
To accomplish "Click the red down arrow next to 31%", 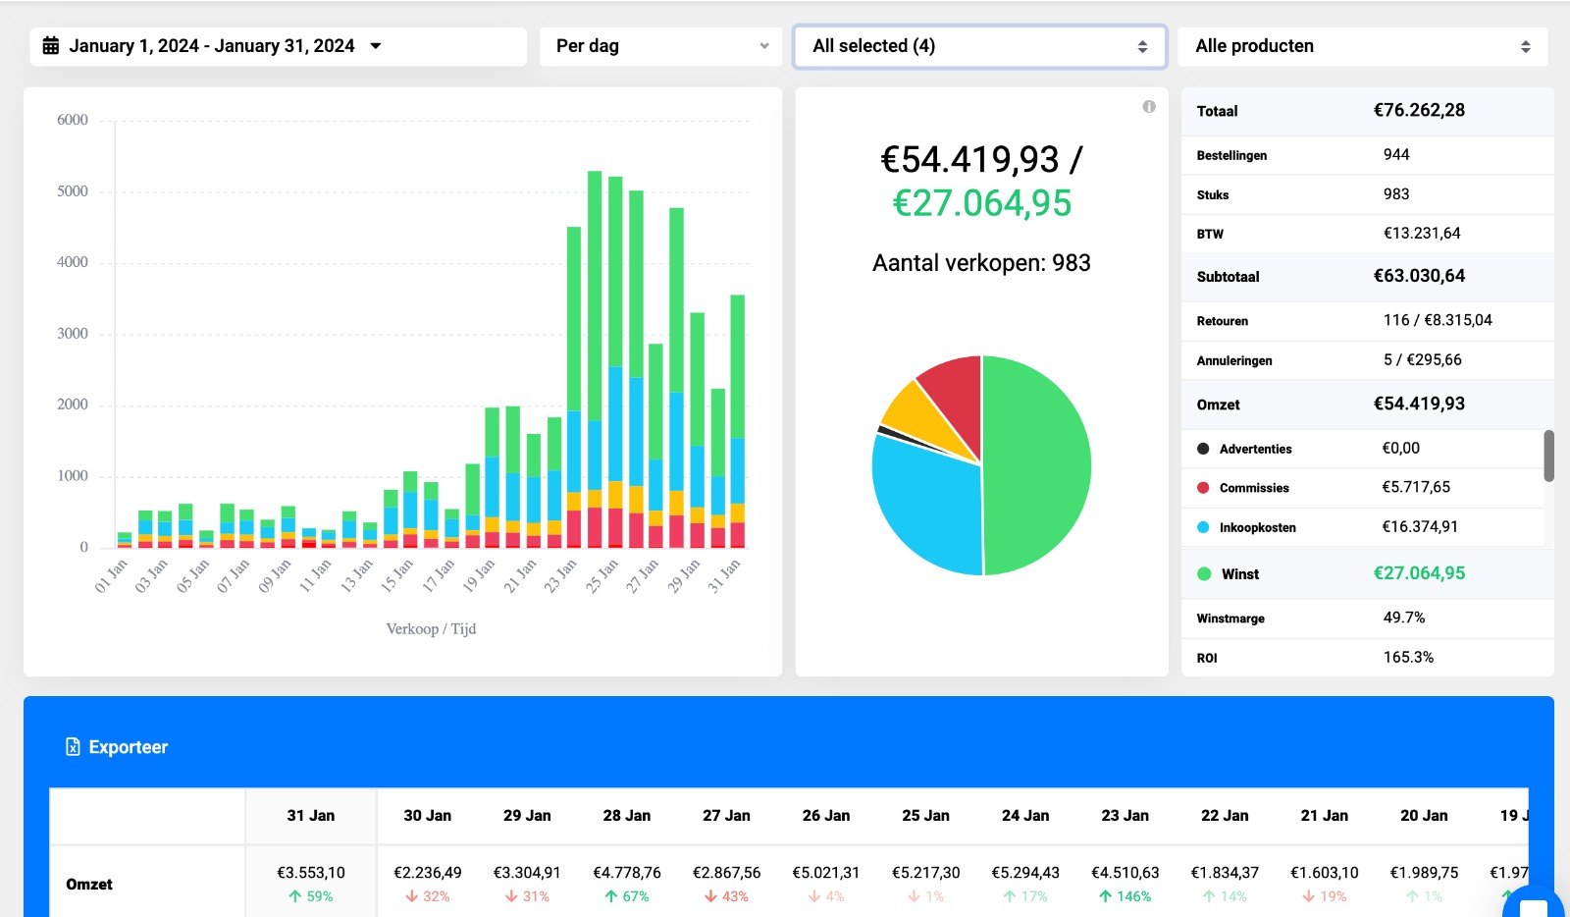I will click(511, 896).
